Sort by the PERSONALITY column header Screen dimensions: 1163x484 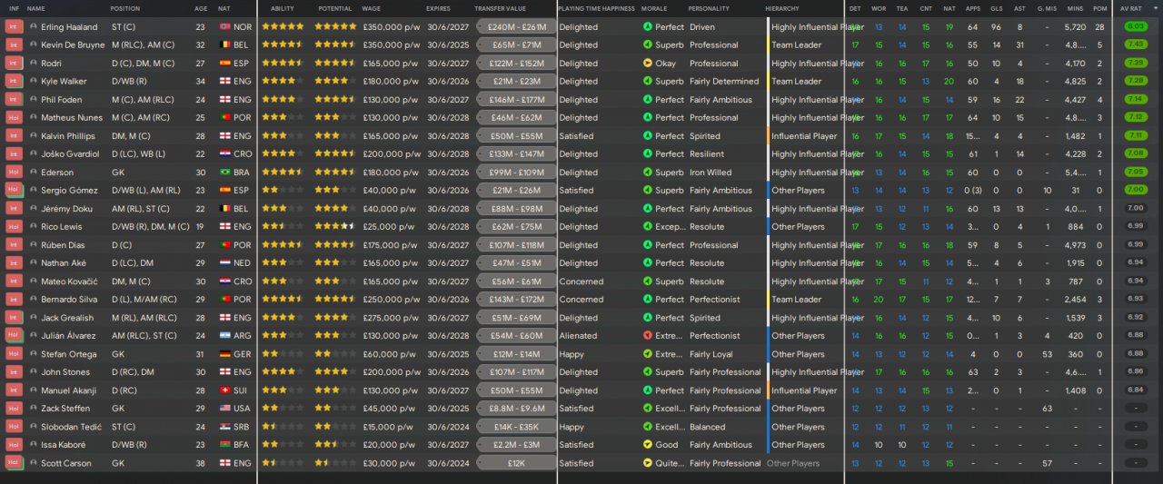coord(709,8)
